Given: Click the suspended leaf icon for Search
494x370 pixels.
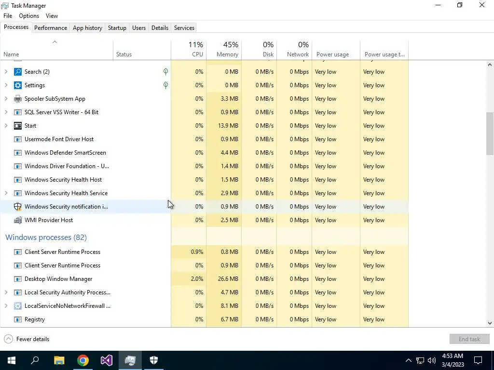Looking at the screenshot, I should [x=166, y=72].
